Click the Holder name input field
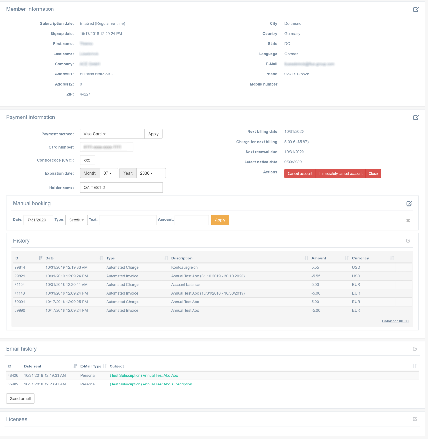Screen dimensions: 428x439 click(x=121, y=188)
